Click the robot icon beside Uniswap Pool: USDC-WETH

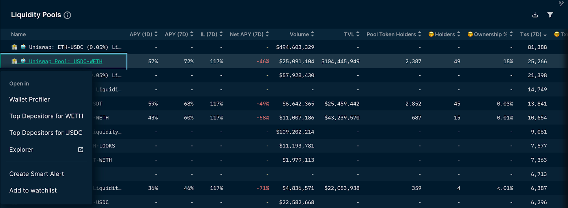(x=23, y=61)
